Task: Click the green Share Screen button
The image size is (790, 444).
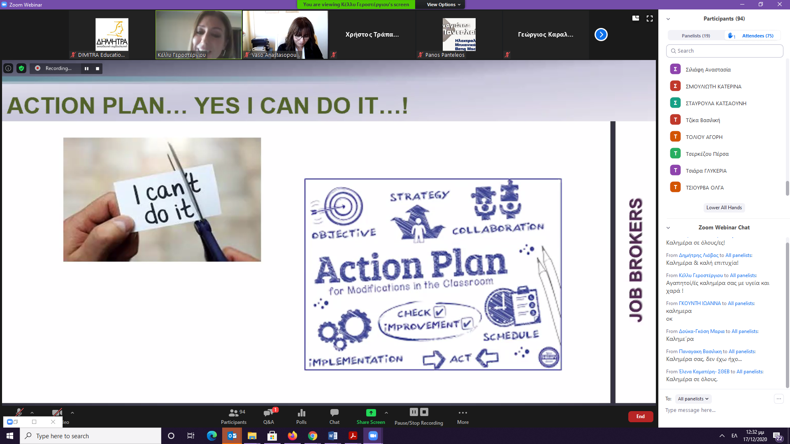Action: pos(371,416)
